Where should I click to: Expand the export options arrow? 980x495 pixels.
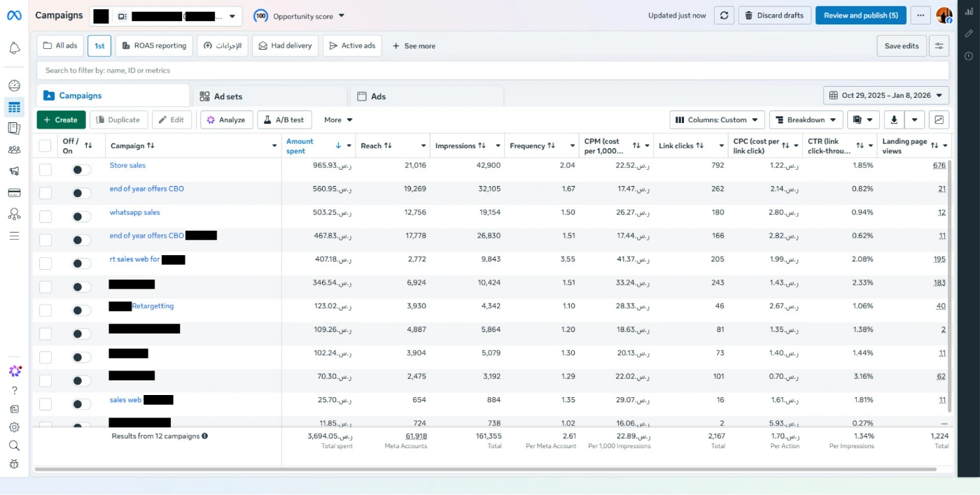[x=914, y=120]
